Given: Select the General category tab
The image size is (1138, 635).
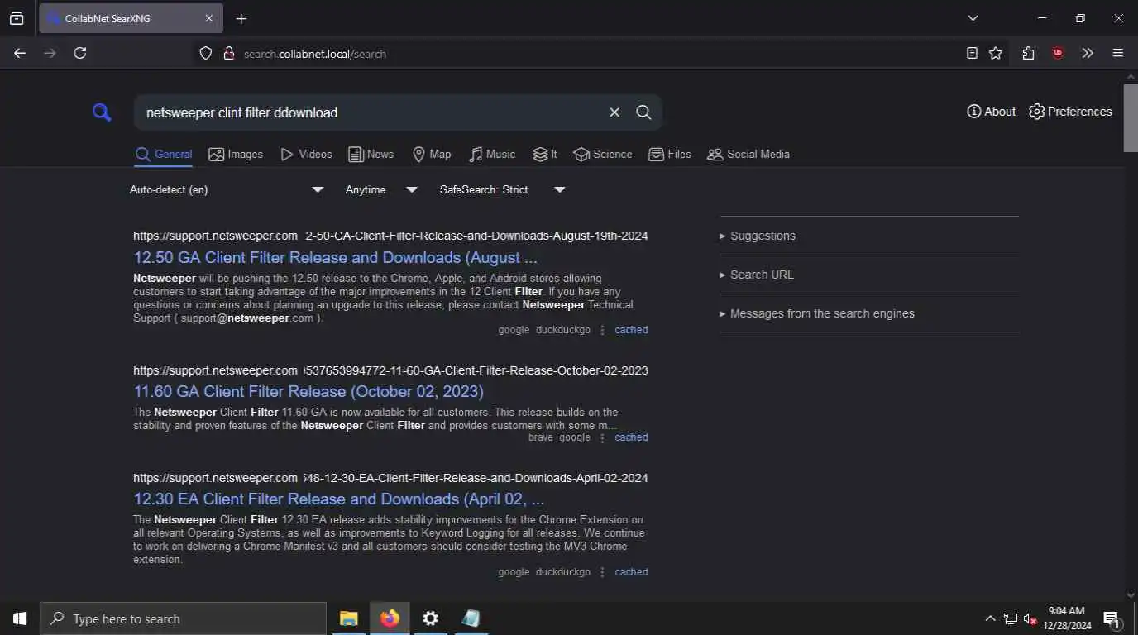Looking at the screenshot, I should point(164,155).
